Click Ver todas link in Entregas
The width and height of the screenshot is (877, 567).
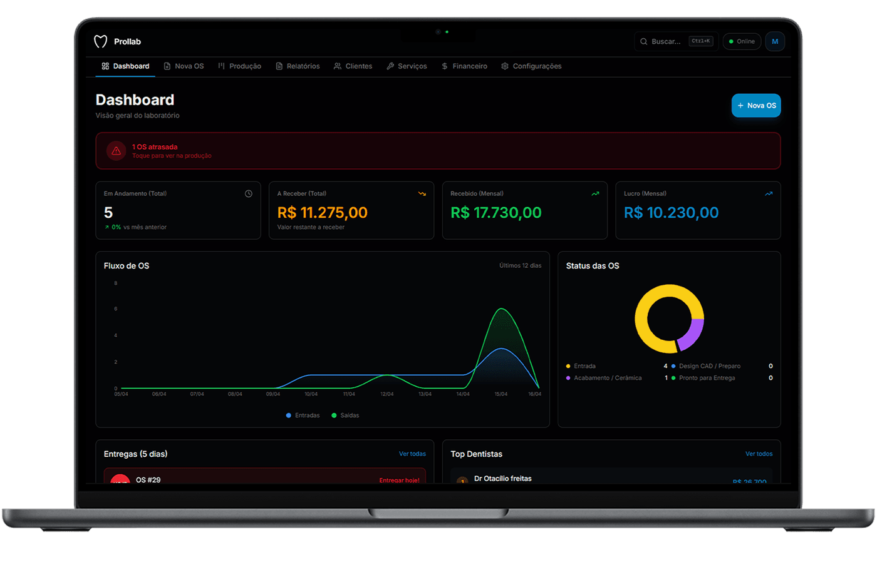412,454
